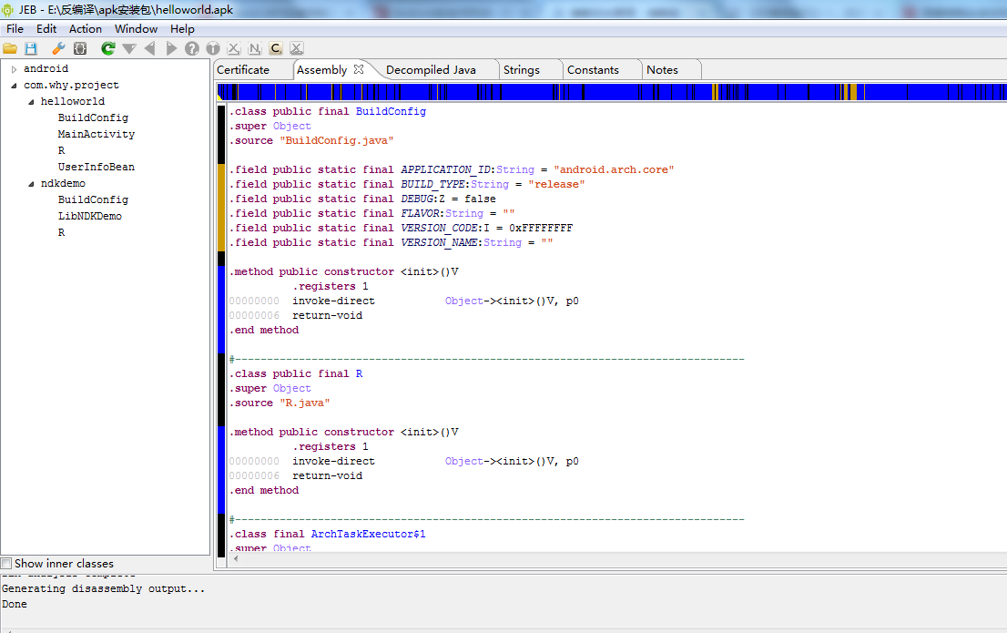Select BuildConfig under ndkdemo
Viewport: 1007px width, 633px height.
(x=93, y=199)
